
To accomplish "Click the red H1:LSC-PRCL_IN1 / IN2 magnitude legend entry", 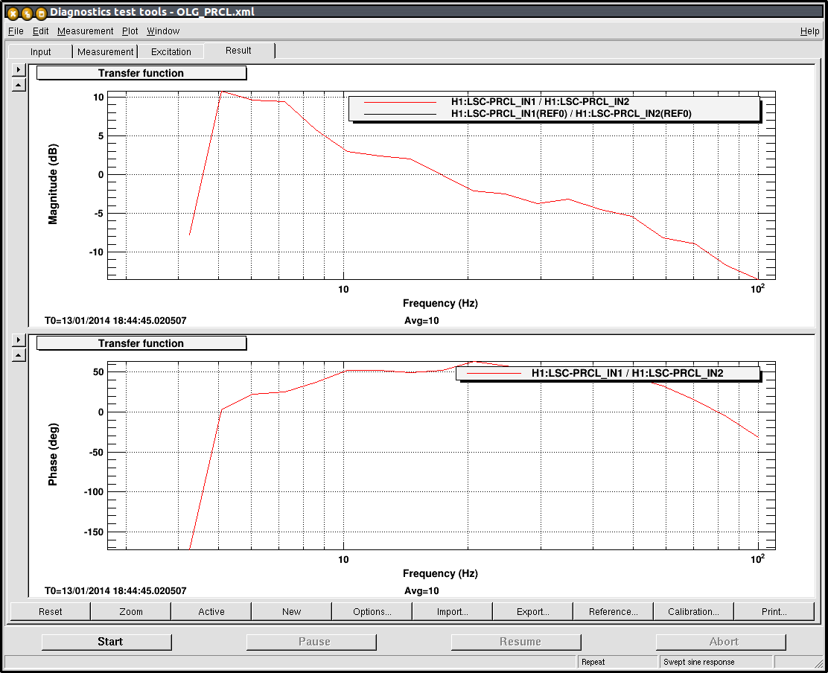I will click(540, 102).
